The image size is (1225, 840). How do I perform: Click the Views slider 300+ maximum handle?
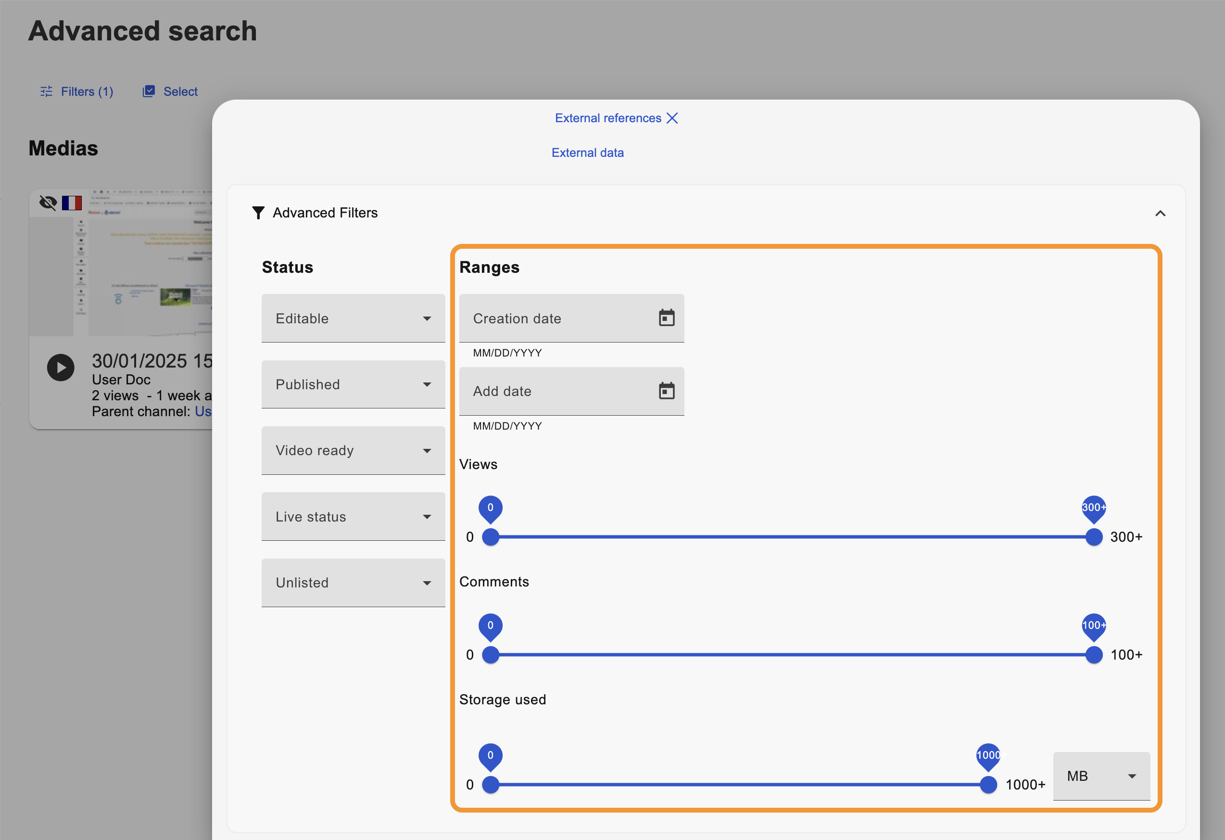click(1094, 537)
